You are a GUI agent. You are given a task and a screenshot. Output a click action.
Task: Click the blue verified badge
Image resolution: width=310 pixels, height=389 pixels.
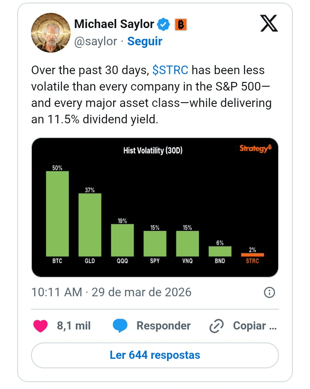[164, 24]
